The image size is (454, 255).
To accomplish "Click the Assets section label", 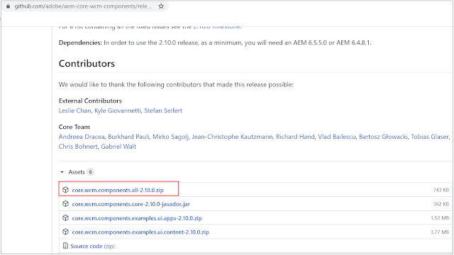I will pos(77,172).
